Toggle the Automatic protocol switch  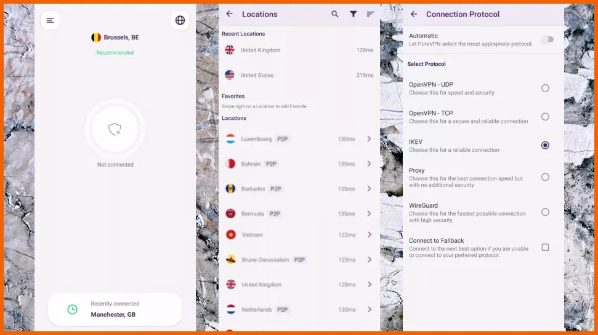coord(547,39)
